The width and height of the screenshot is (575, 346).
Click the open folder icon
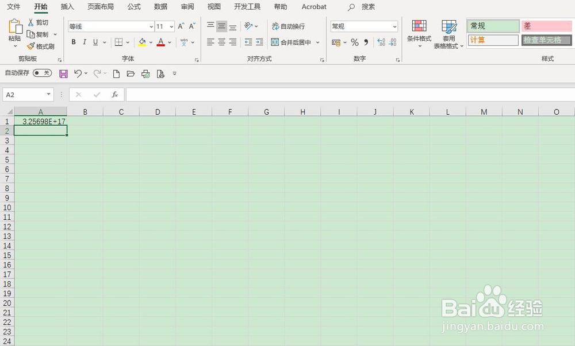pyautogui.click(x=131, y=74)
